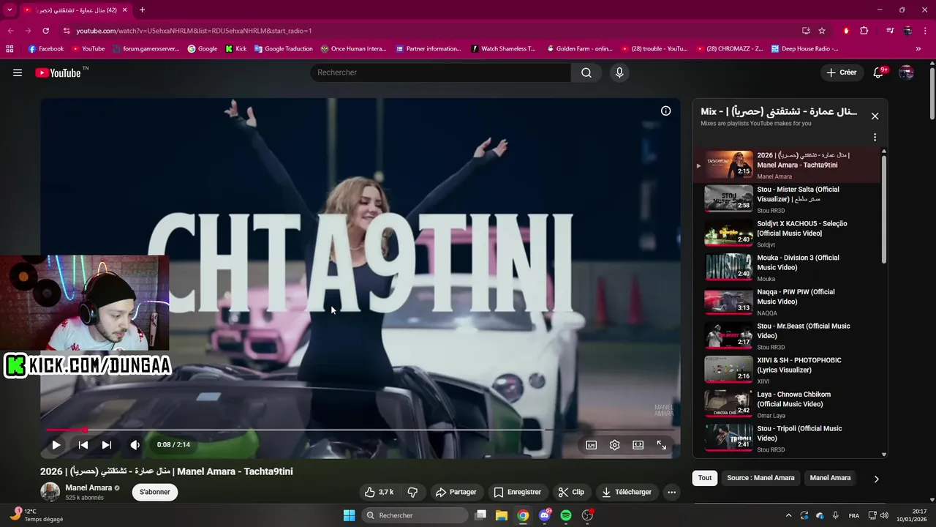
Task: Open Spotify from the taskbar
Action: point(566,515)
